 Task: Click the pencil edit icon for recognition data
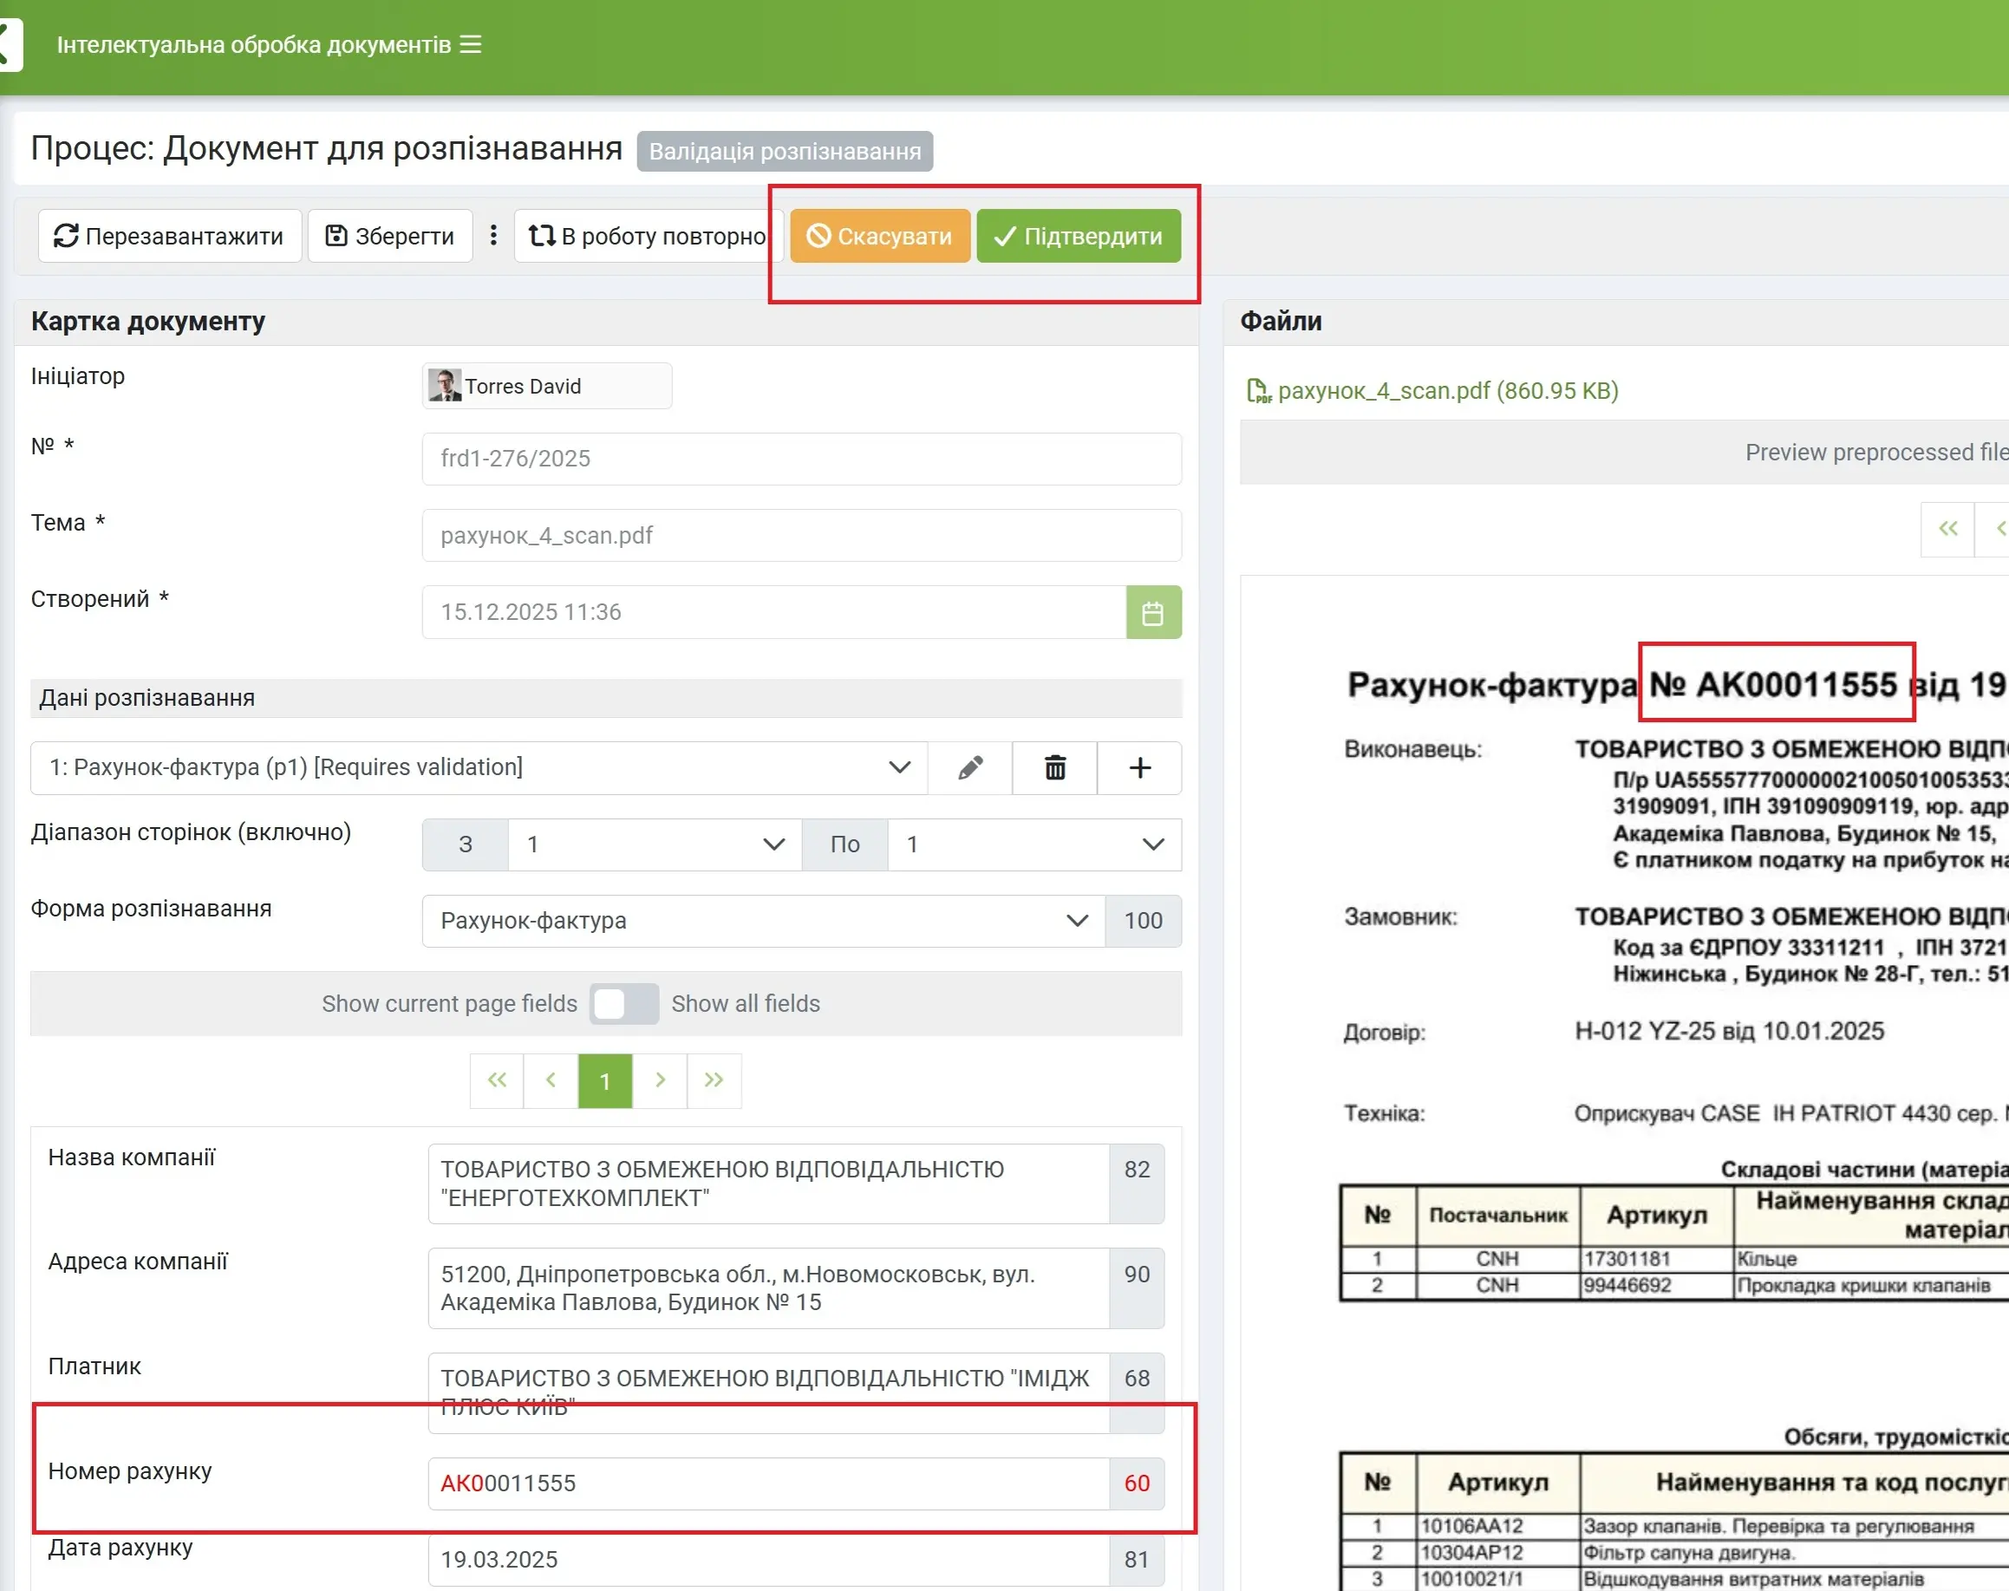(969, 767)
